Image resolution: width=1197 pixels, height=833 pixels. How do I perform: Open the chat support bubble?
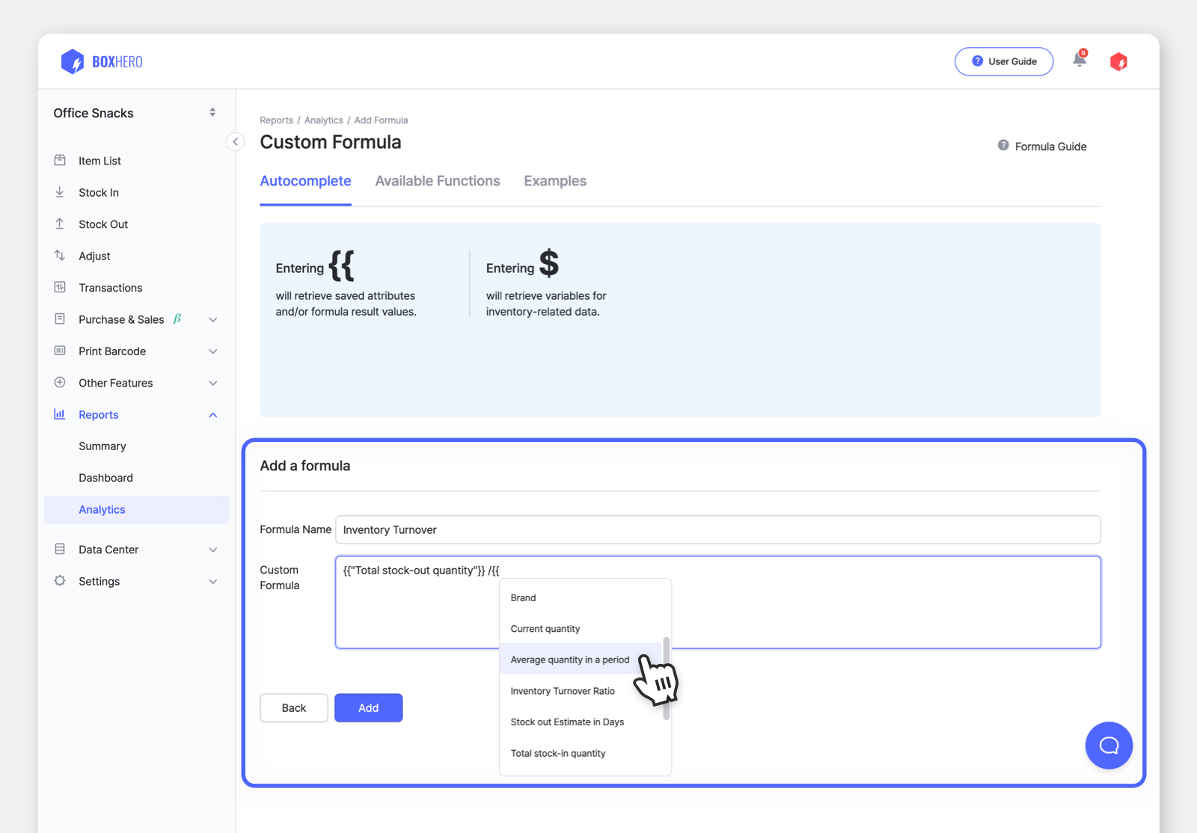(x=1109, y=746)
